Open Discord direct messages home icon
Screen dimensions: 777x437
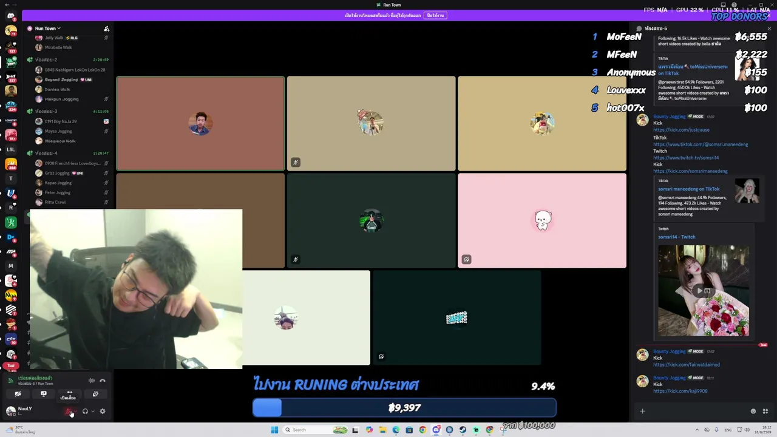(x=11, y=16)
